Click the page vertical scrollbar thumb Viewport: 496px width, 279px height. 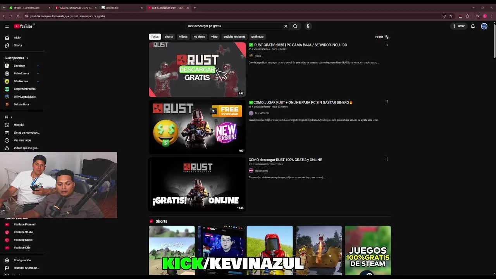[x=494, y=41]
